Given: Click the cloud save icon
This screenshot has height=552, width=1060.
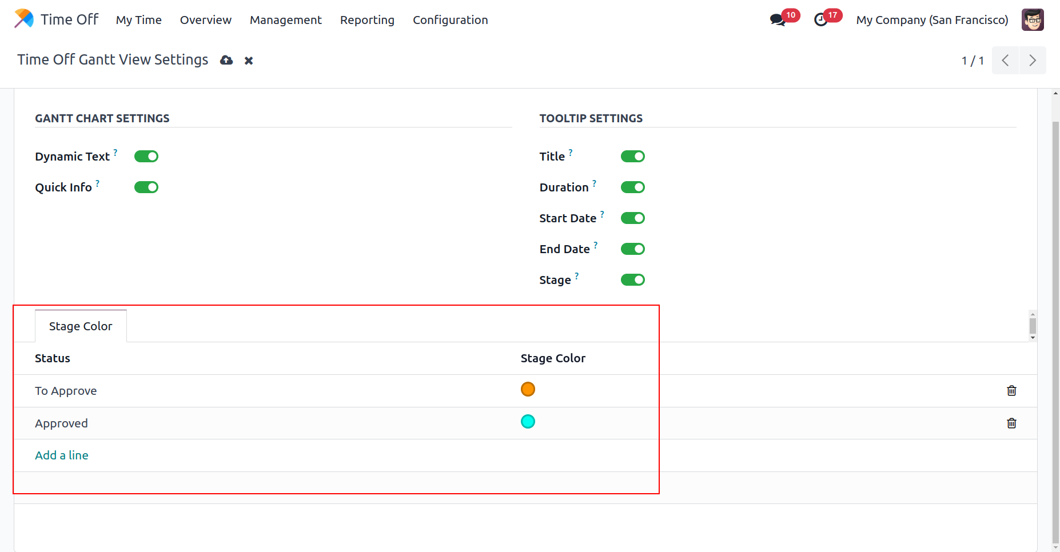Looking at the screenshot, I should click(x=226, y=60).
